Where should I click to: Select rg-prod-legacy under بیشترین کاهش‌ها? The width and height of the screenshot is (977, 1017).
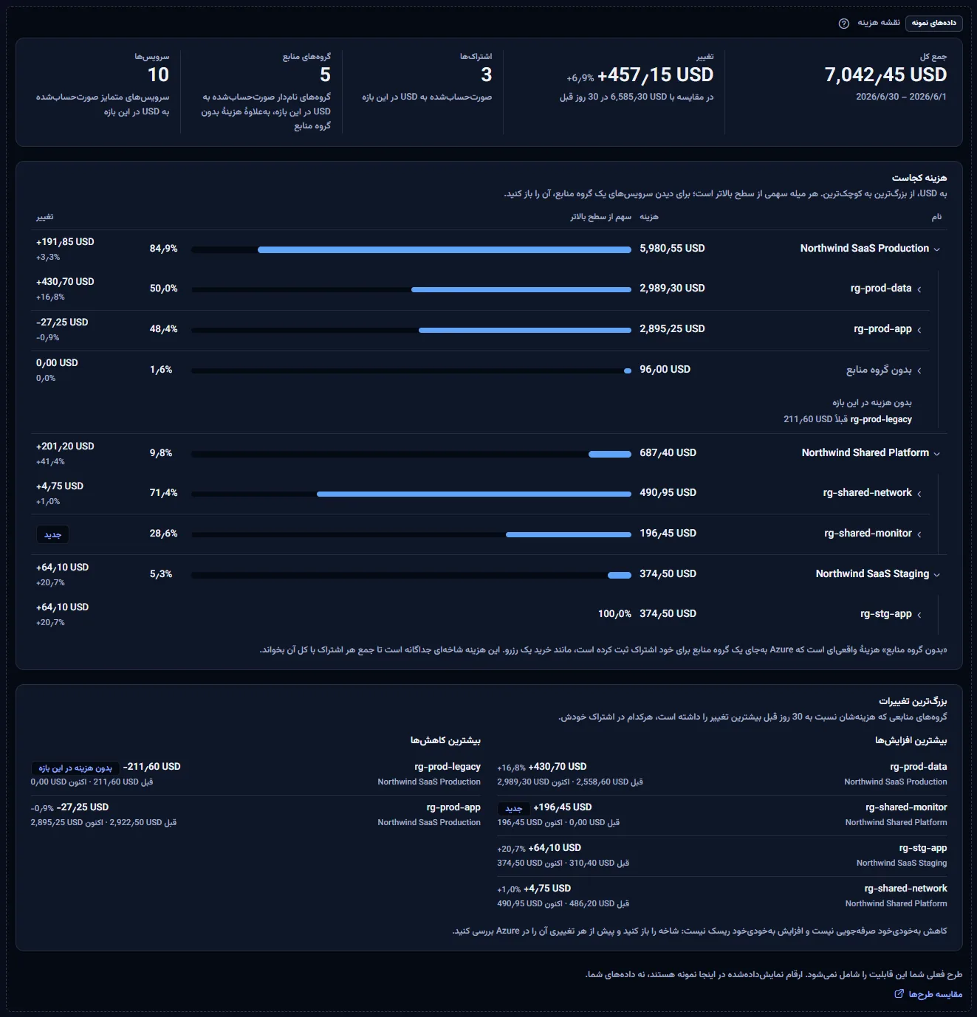[x=448, y=767]
